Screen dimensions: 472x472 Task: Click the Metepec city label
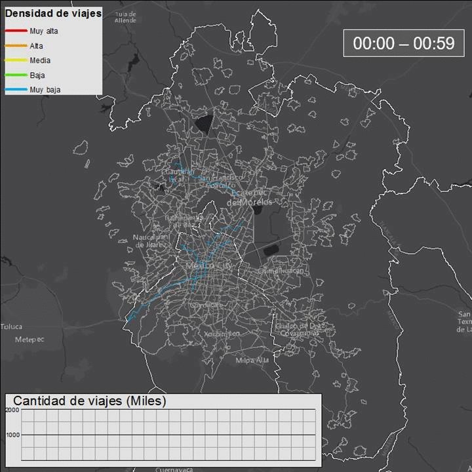pos(29,340)
